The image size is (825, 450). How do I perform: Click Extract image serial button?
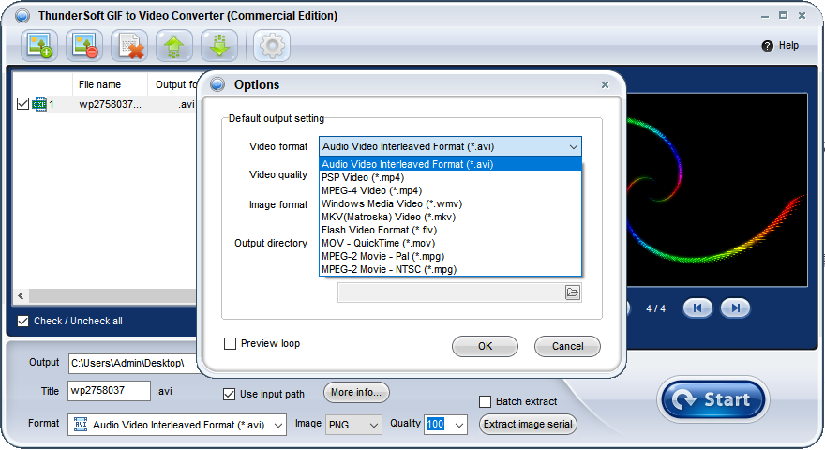point(528,424)
